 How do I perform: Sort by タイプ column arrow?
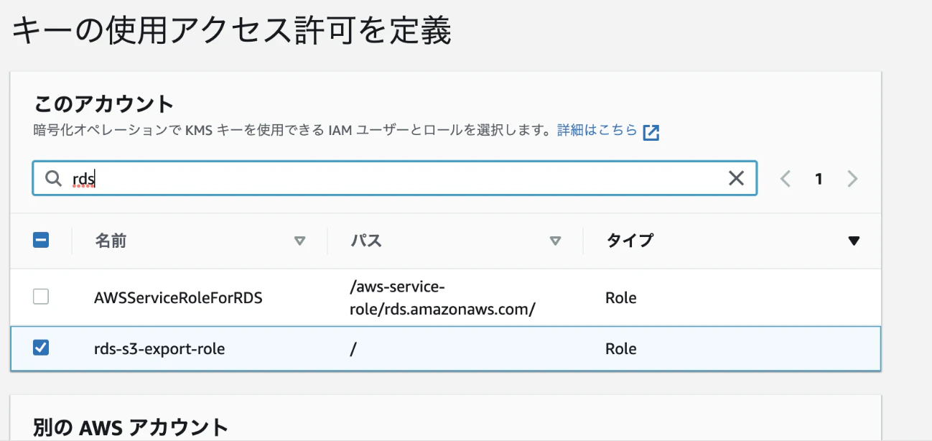pyautogui.click(x=854, y=241)
